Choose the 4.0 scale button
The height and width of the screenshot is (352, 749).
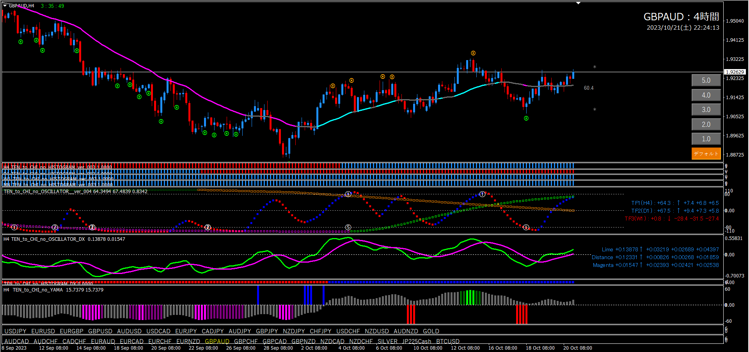coord(706,95)
